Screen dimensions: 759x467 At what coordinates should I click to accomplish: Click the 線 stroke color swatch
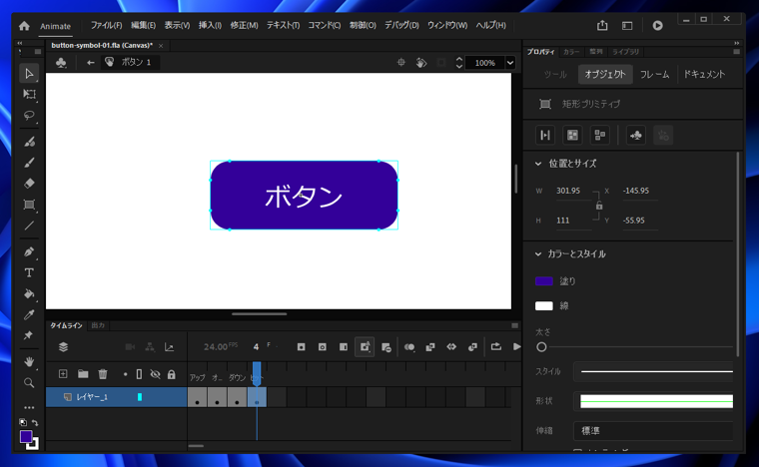coord(544,306)
